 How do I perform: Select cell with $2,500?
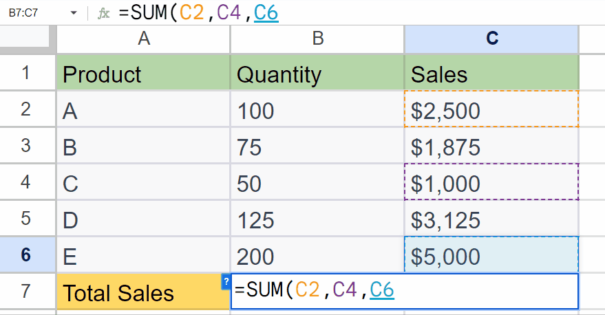[492, 109]
